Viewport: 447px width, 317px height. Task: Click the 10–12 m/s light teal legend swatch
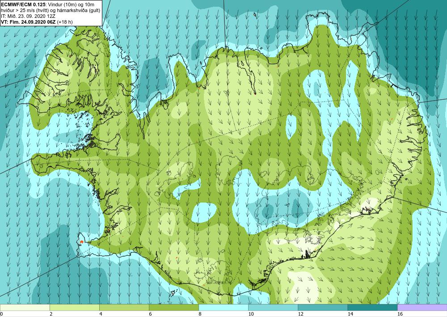[x=273, y=308]
